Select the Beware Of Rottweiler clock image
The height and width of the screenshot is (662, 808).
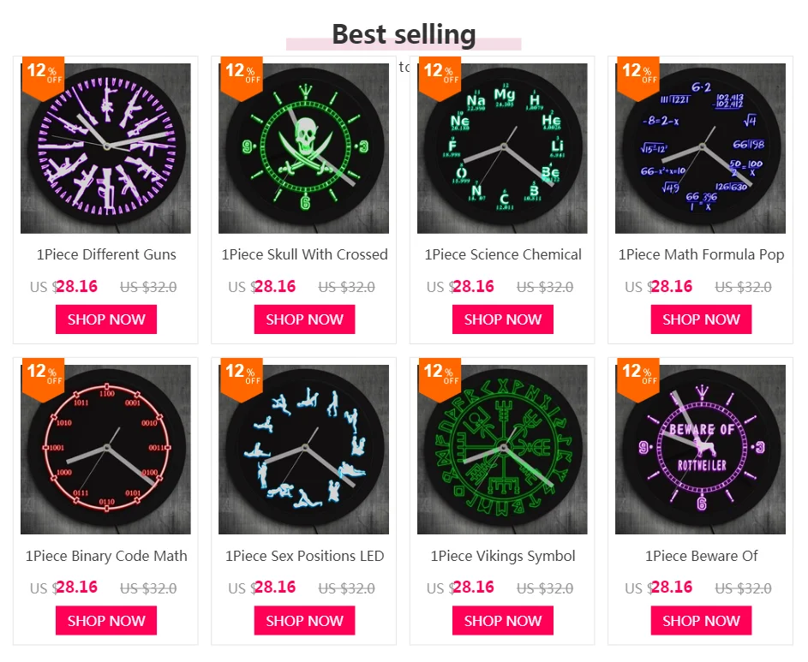701,450
